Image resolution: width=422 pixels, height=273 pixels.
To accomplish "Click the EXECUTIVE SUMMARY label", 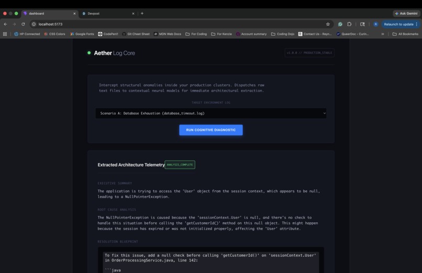I will 115,183.
